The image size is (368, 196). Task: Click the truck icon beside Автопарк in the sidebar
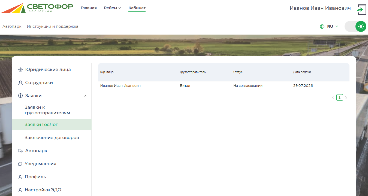tap(20, 151)
